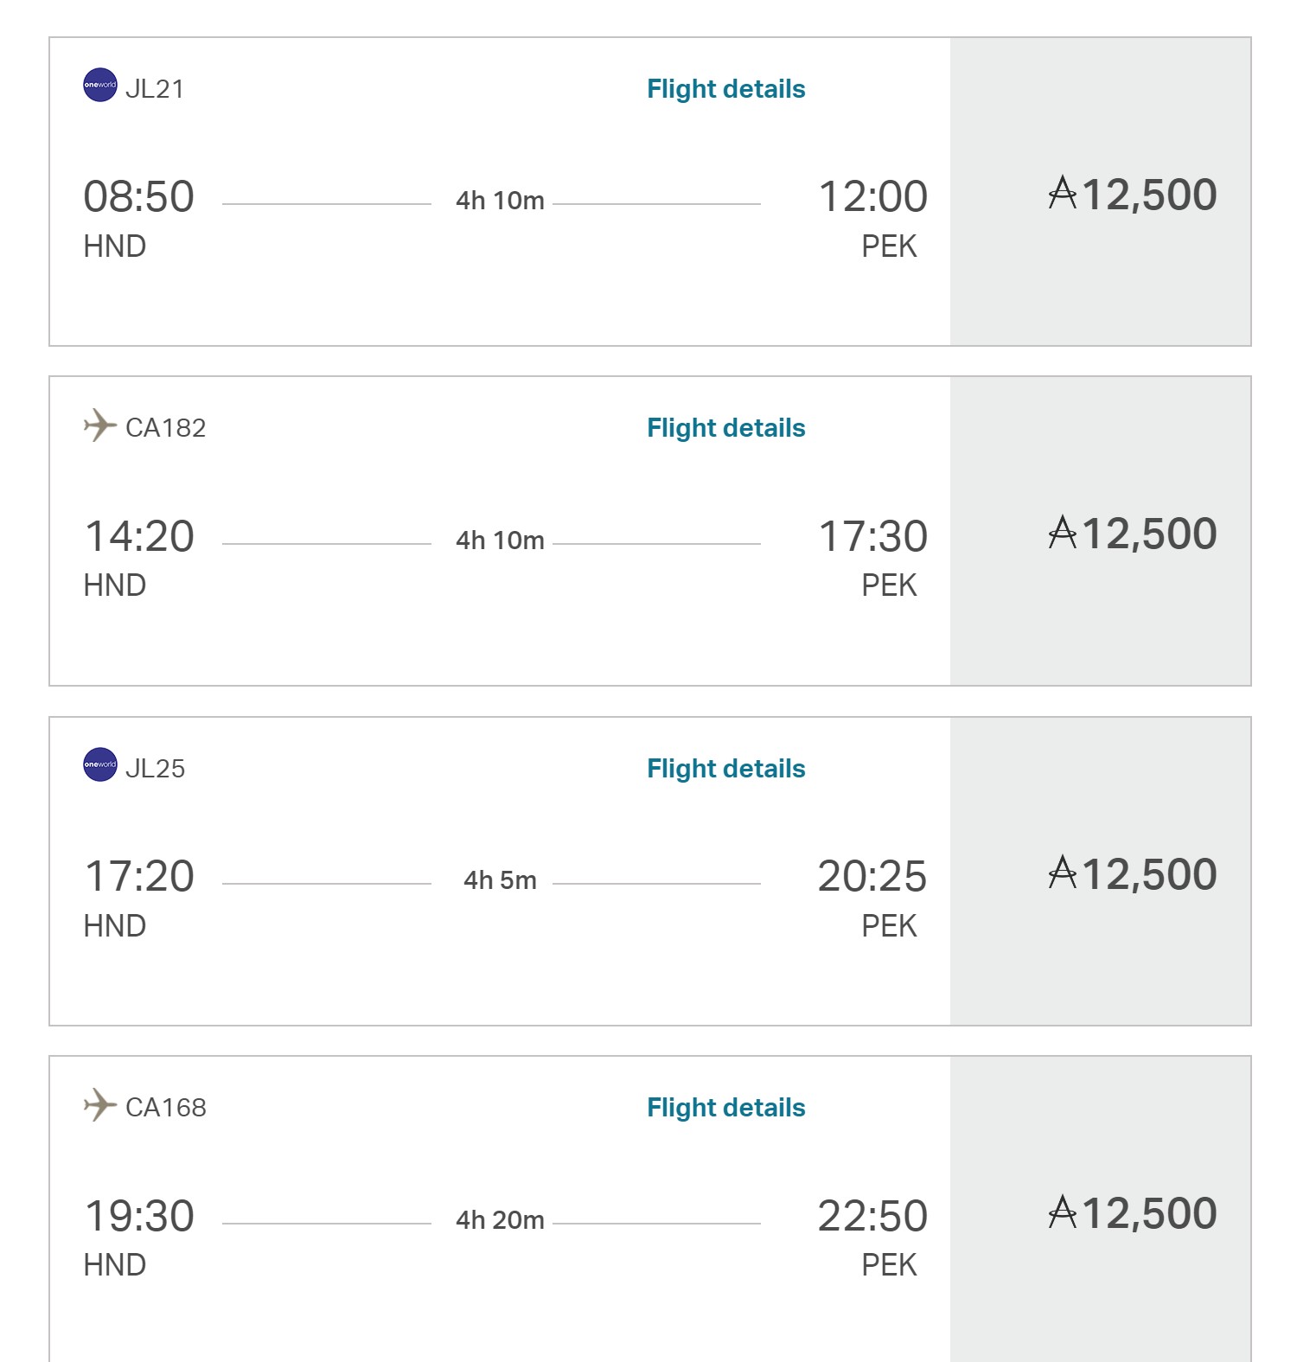Click the 4h 5m duration label

tap(500, 880)
